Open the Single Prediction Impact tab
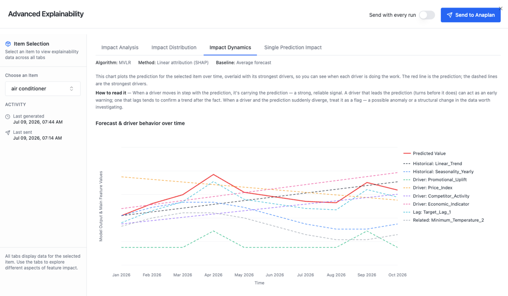Screen dimensions: 508x296 (x=293, y=47)
